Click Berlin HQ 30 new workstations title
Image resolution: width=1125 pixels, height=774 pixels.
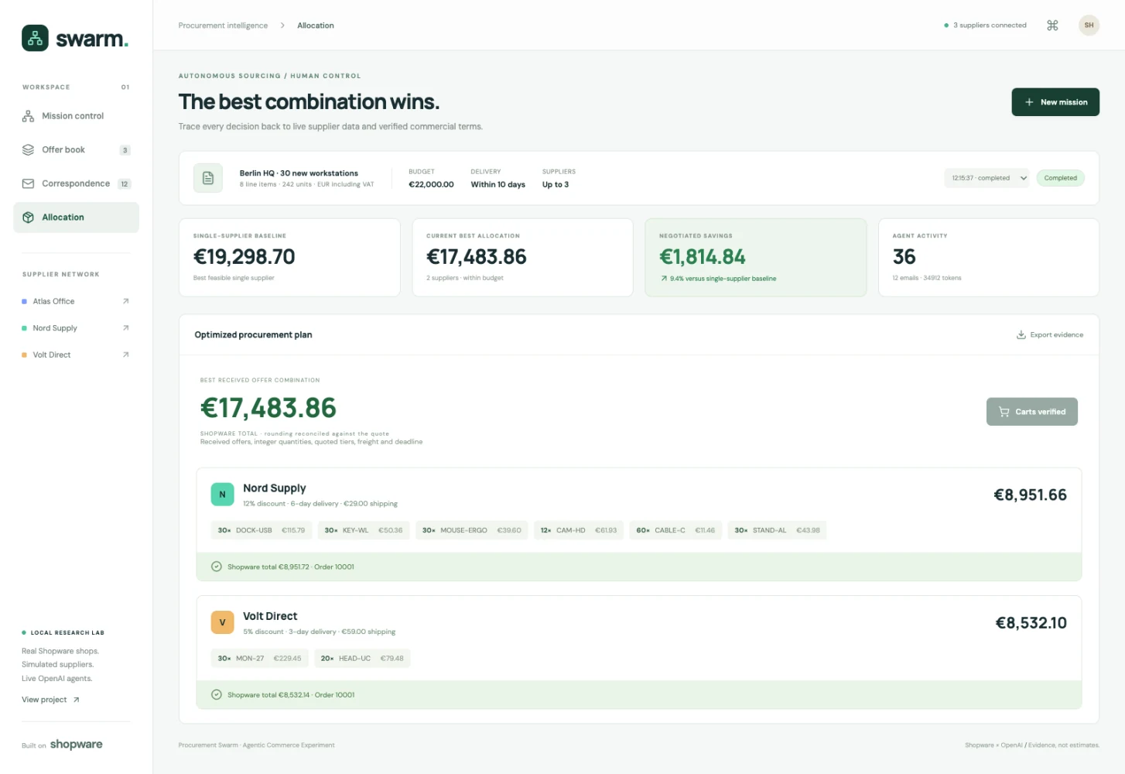tap(299, 173)
